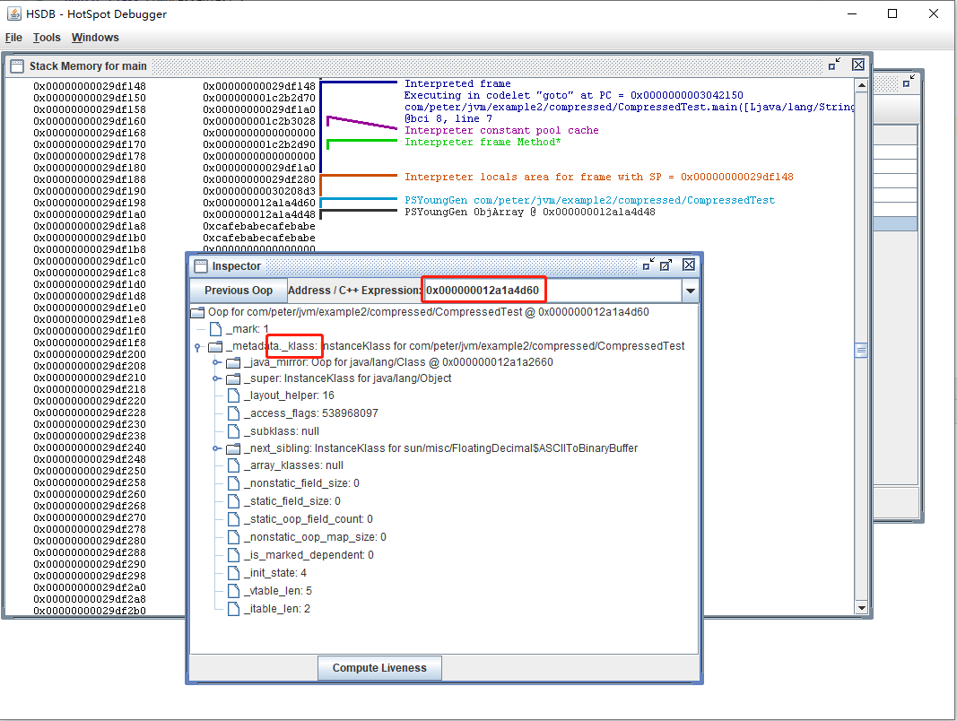Click the document icon beside _mark: 1
957x721 pixels.
[214, 328]
